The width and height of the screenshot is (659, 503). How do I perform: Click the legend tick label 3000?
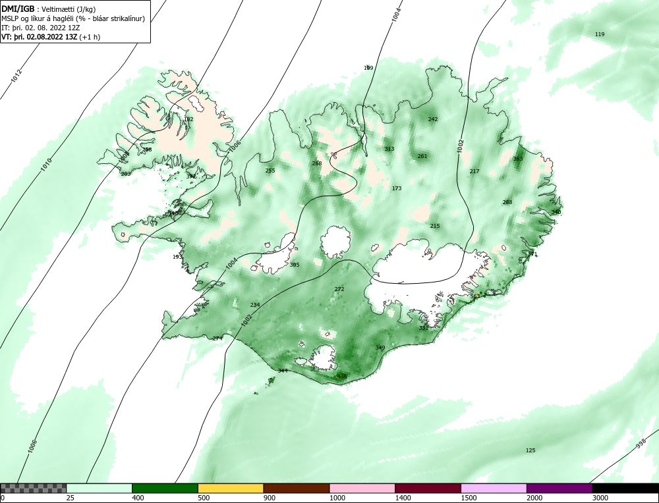click(x=600, y=498)
